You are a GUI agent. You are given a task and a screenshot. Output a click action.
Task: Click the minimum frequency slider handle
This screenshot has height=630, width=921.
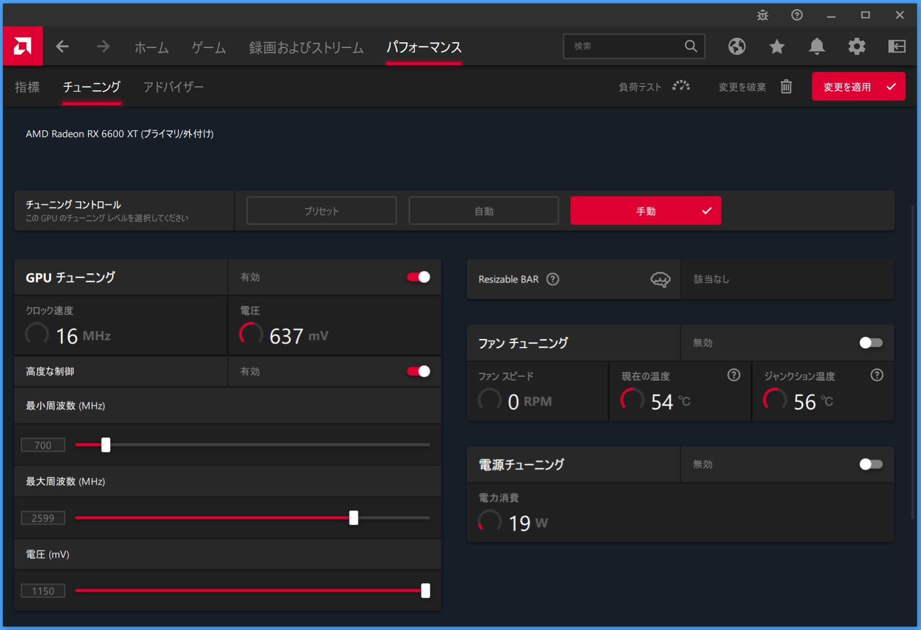coord(106,445)
